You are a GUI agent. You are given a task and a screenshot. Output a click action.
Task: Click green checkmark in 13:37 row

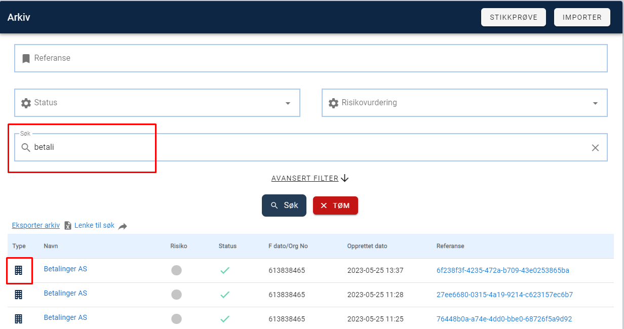[225, 270]
